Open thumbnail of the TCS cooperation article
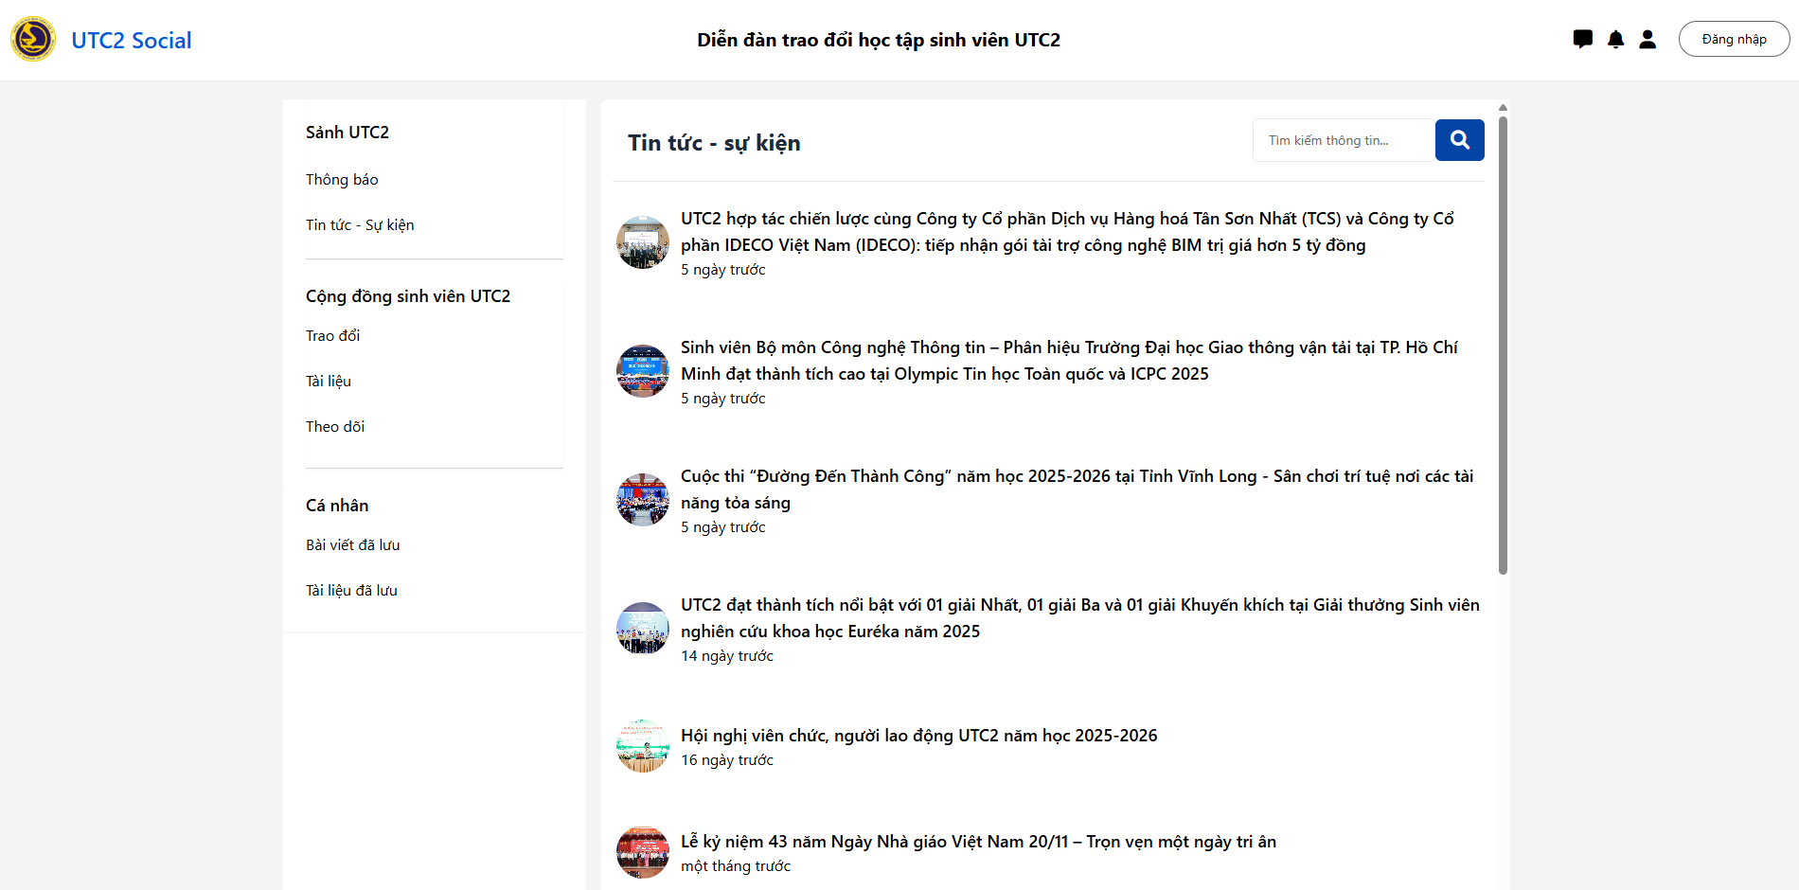Screen dimensions: 1799x890 coord(642,242)
